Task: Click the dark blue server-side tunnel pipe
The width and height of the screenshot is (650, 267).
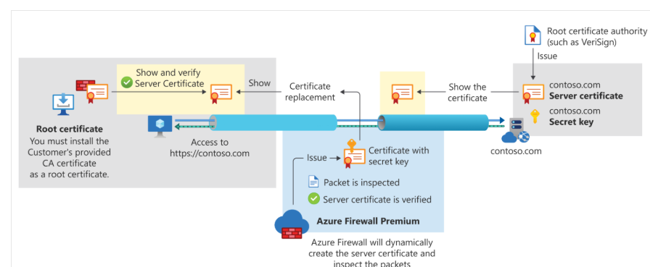Action: 433,123
